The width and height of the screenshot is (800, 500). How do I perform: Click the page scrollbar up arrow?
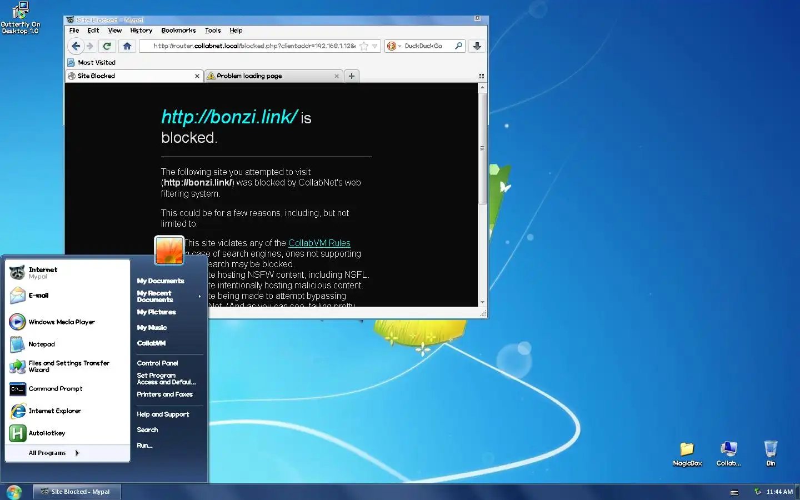482,87
